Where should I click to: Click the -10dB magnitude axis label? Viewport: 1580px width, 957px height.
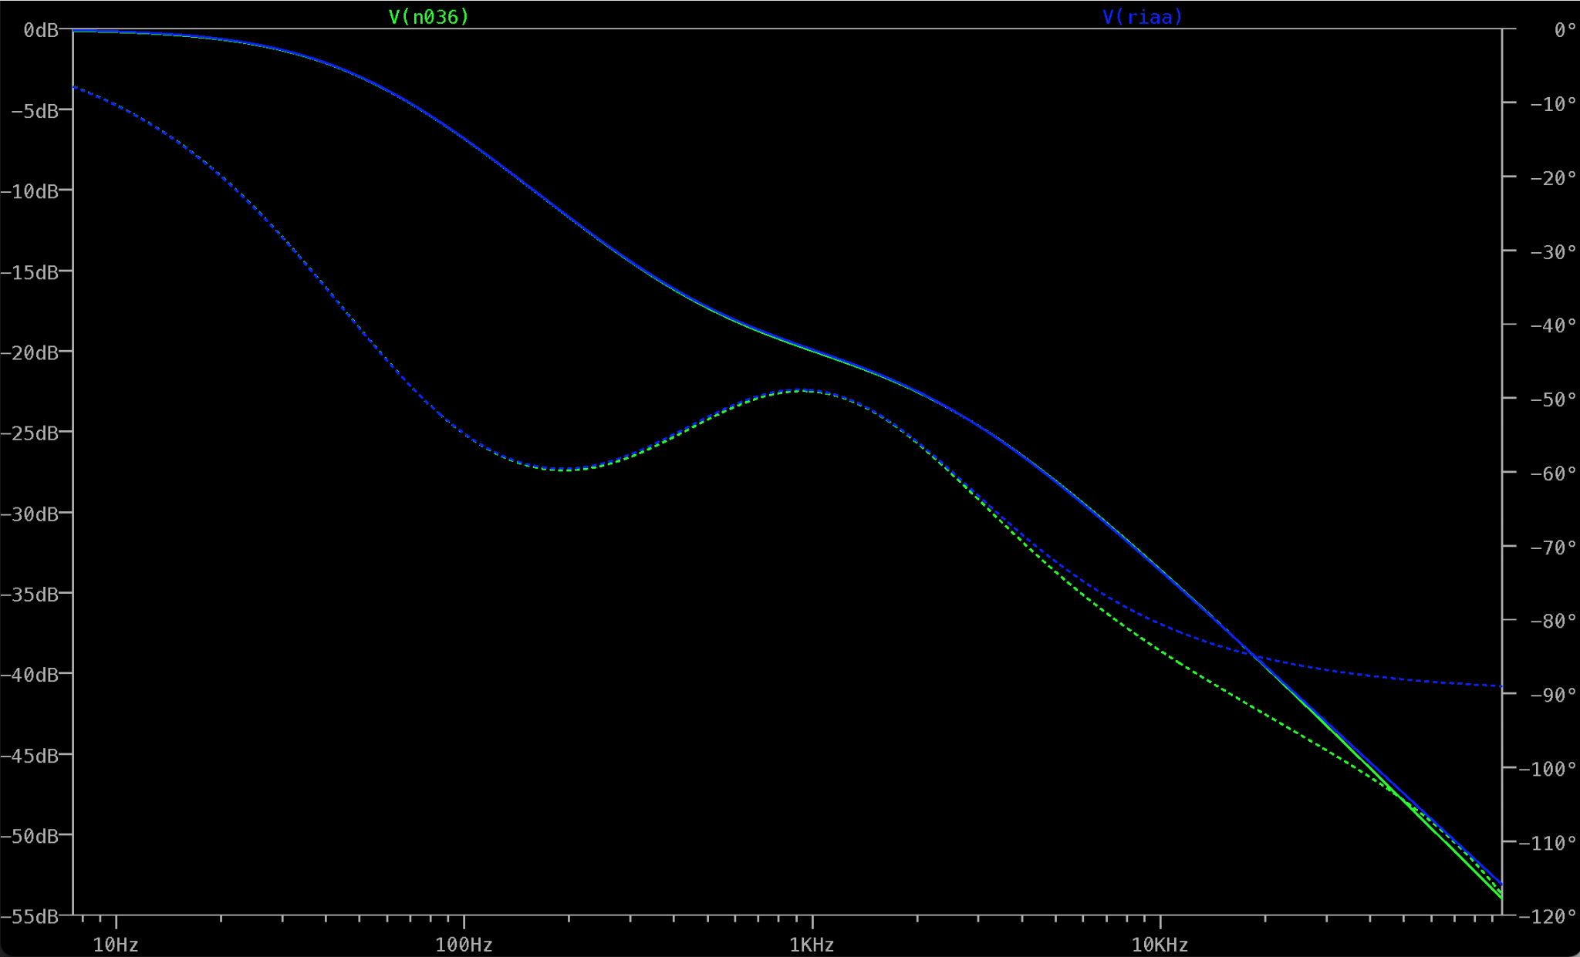tap(29, 191)
